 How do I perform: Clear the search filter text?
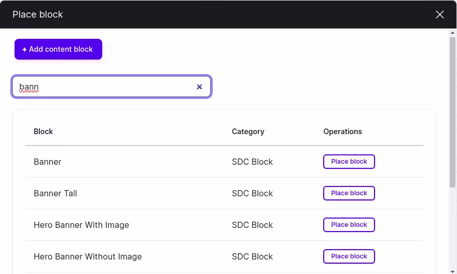point(199,86)
